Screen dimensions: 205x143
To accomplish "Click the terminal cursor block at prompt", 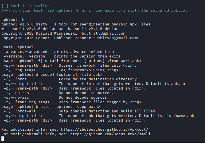I will coord(3,139).
